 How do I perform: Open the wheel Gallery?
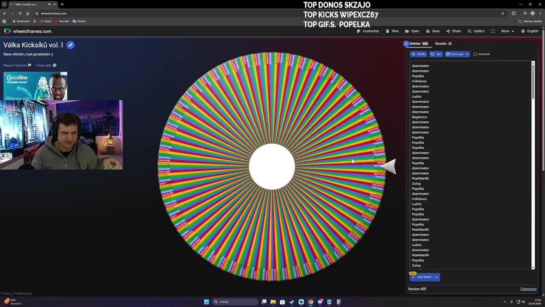(x=476, y=31)
